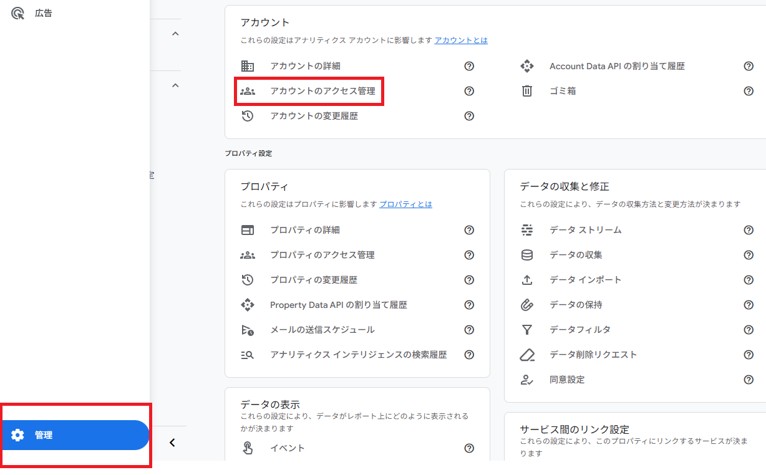Viewport: 766px width, 475px height.
Task: Click the search-list icon for インテリジェンスの検索履歴
Action: [248, 355]
